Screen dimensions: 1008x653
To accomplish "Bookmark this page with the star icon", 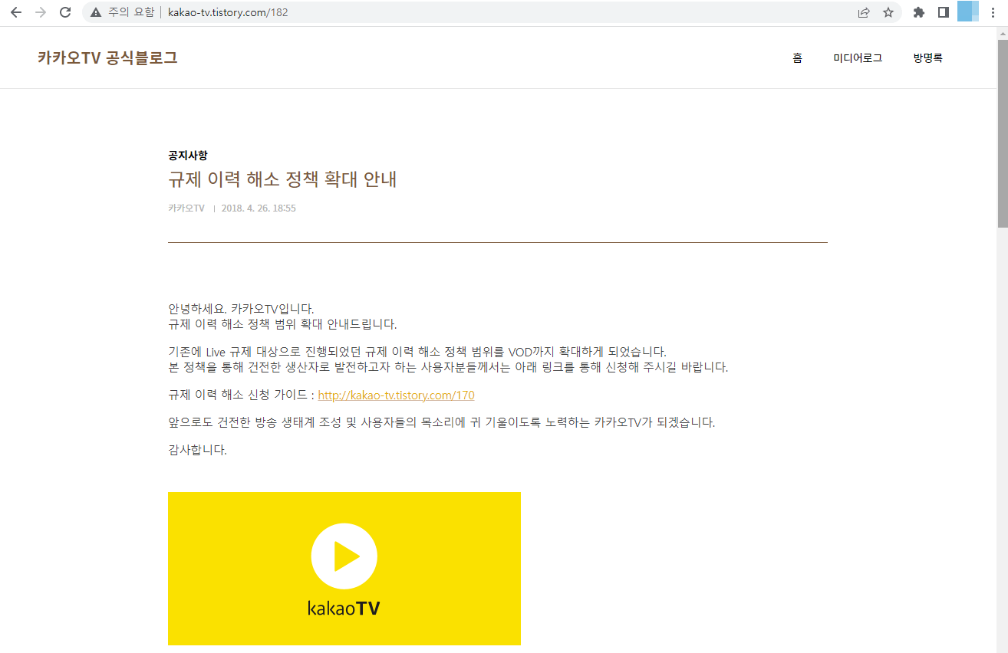I will pos(888,11).
